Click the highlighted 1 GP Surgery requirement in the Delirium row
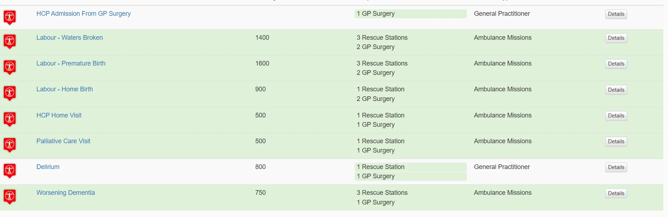 (x=411, y=176)
